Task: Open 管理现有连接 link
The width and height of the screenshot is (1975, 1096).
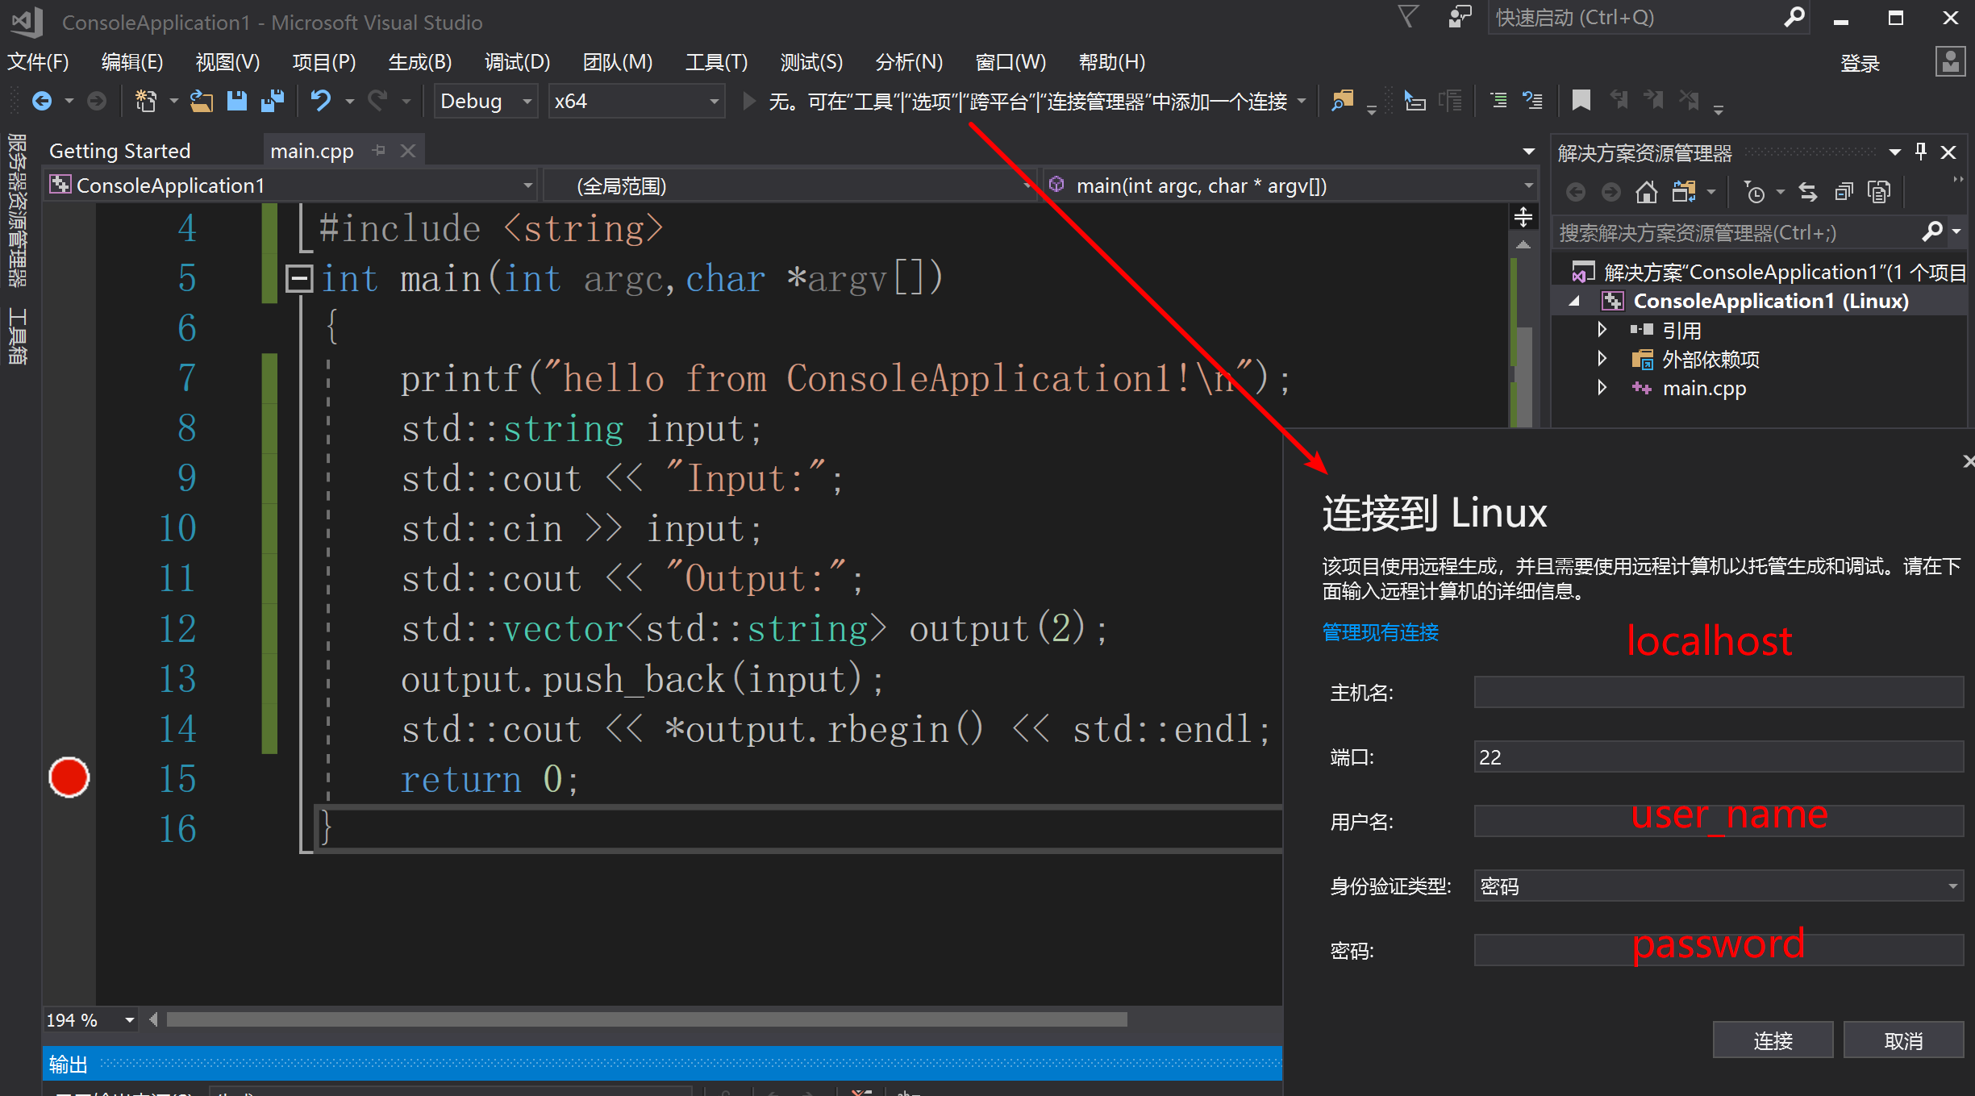Action: [x=1379, y=633]
